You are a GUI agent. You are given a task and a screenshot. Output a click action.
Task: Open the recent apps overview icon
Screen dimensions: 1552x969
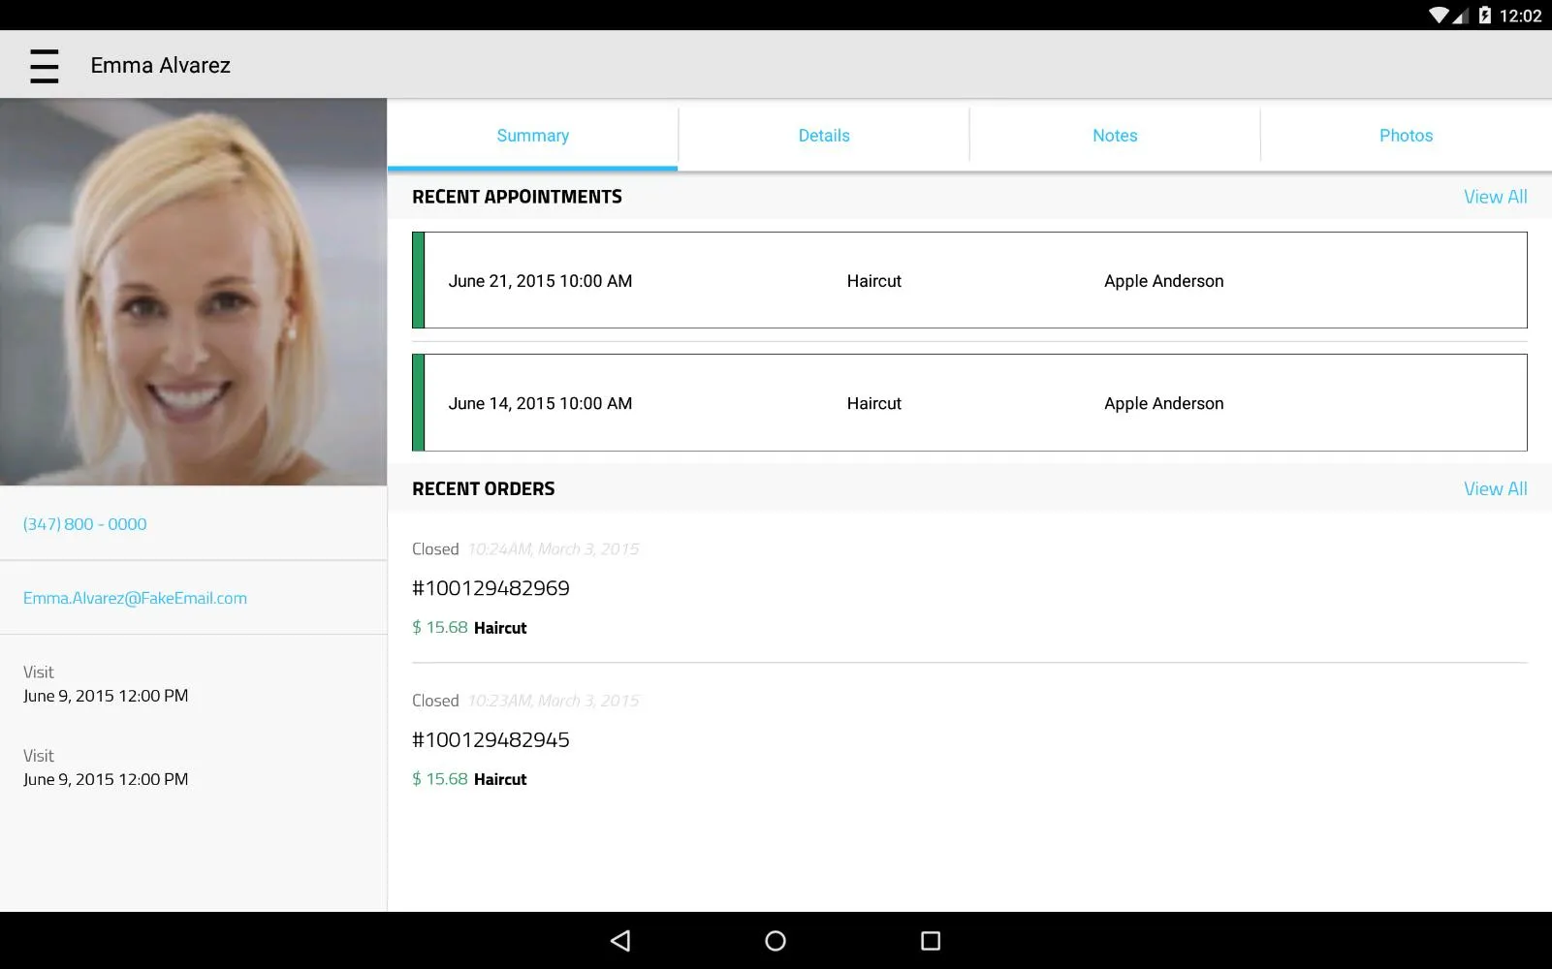(x=930, y=940)
